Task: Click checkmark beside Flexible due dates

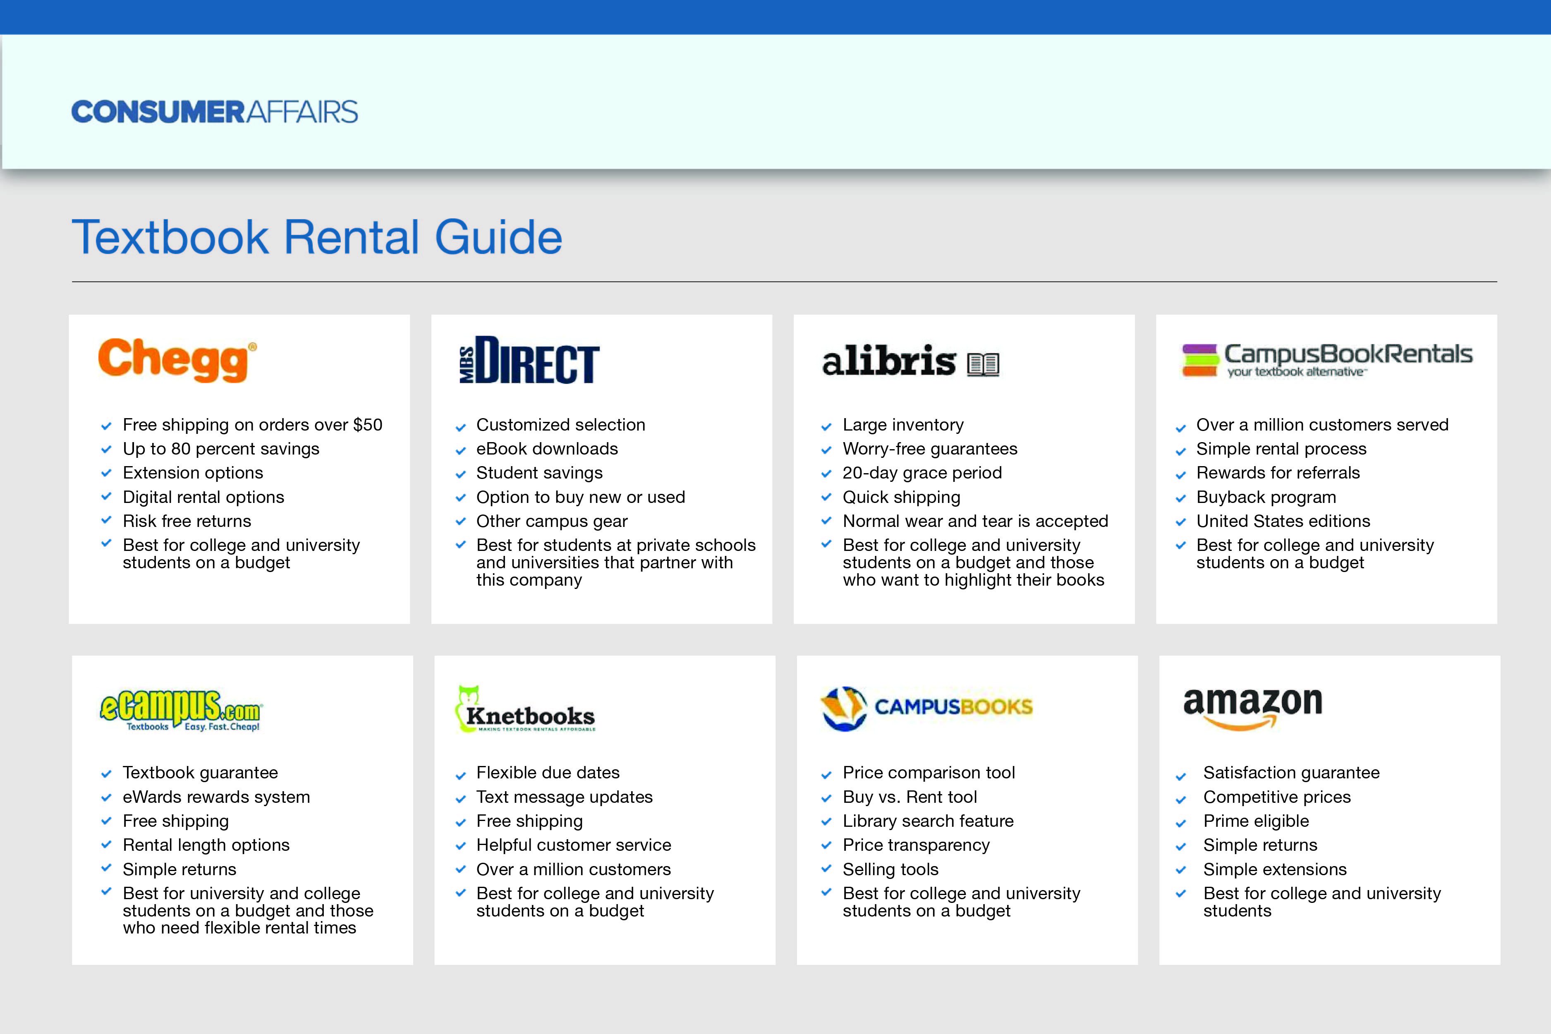Action: tap(461, 775)
